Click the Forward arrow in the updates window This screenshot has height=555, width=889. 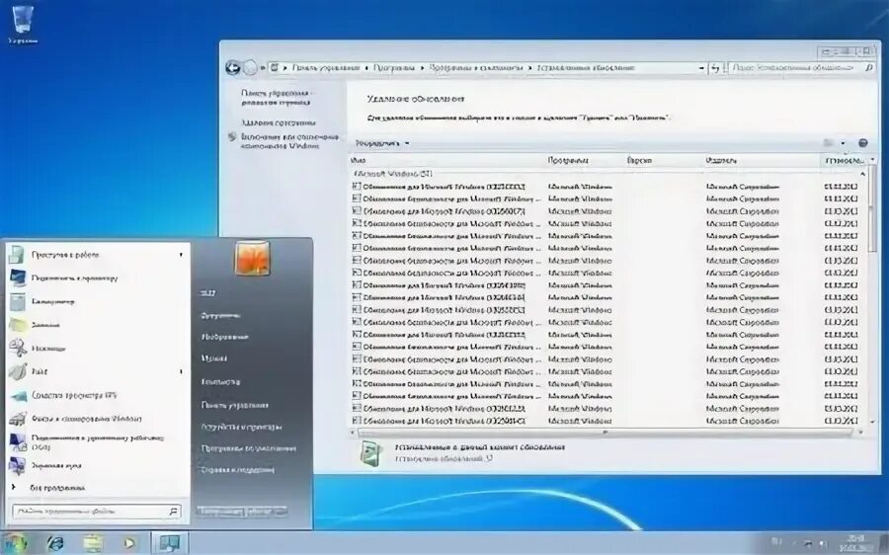[x=250, y=68]
